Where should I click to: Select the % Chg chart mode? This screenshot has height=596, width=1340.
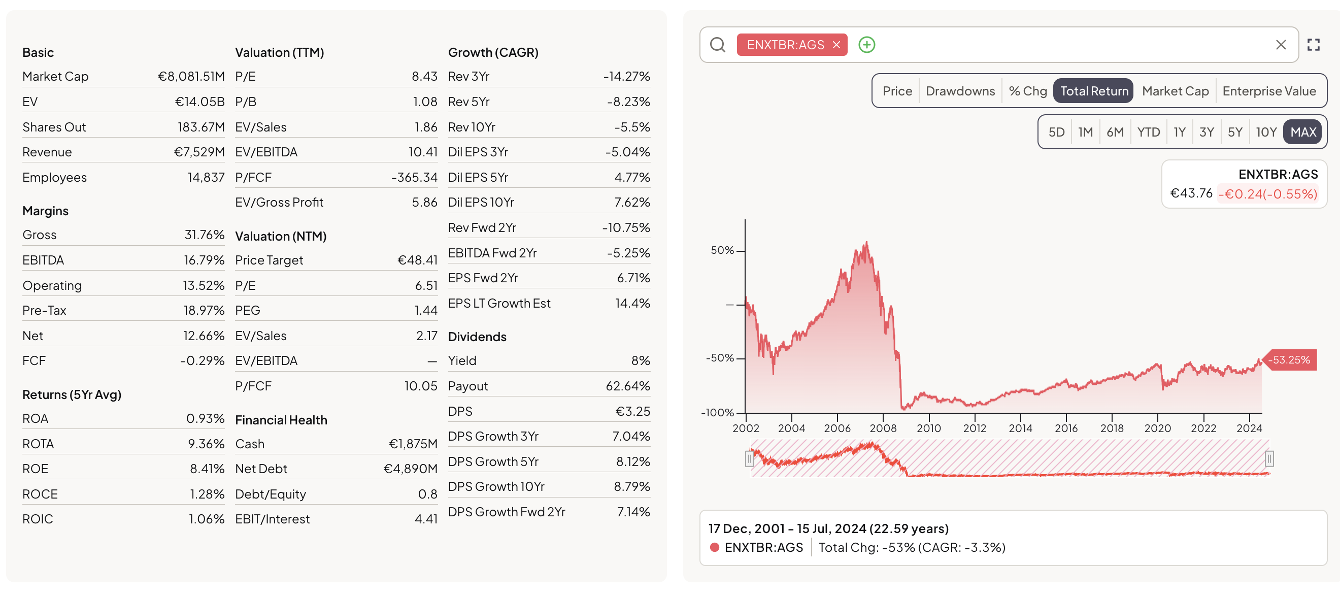pyautogui.click(x=1027, y=91)
